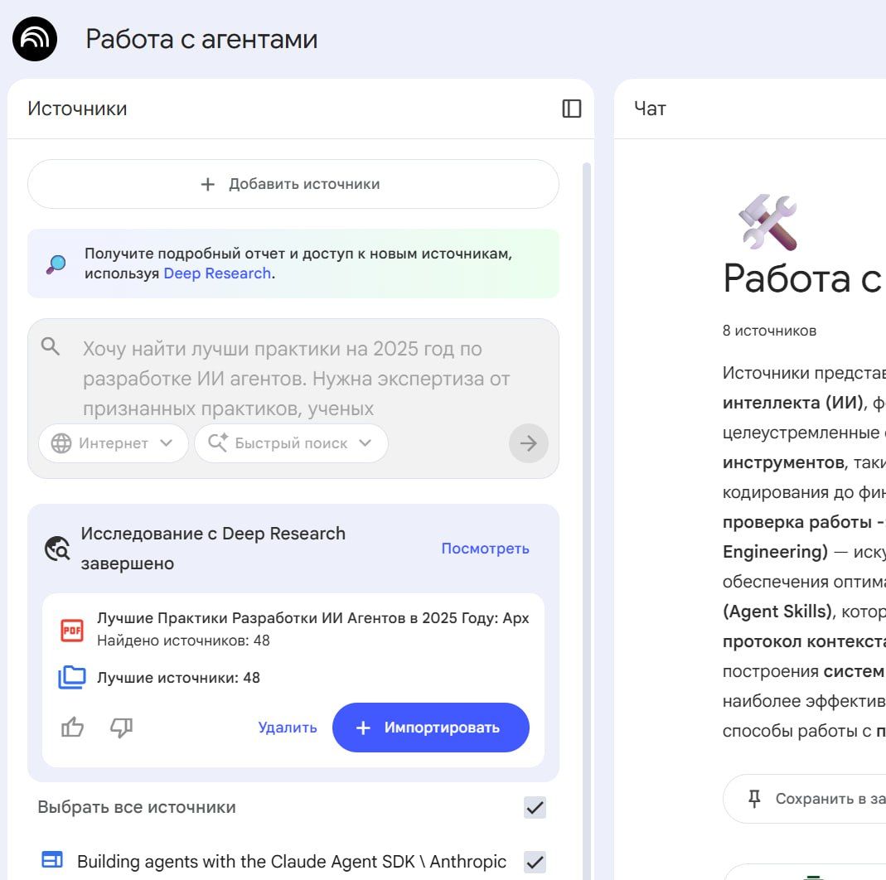Click Удалить to remove research results
The height and width of the screenshot is (880, 886).
(x=287, y=728)
